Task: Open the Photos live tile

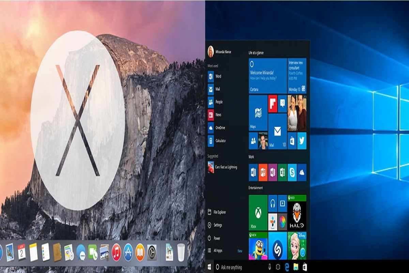Action: coord(297,113)
